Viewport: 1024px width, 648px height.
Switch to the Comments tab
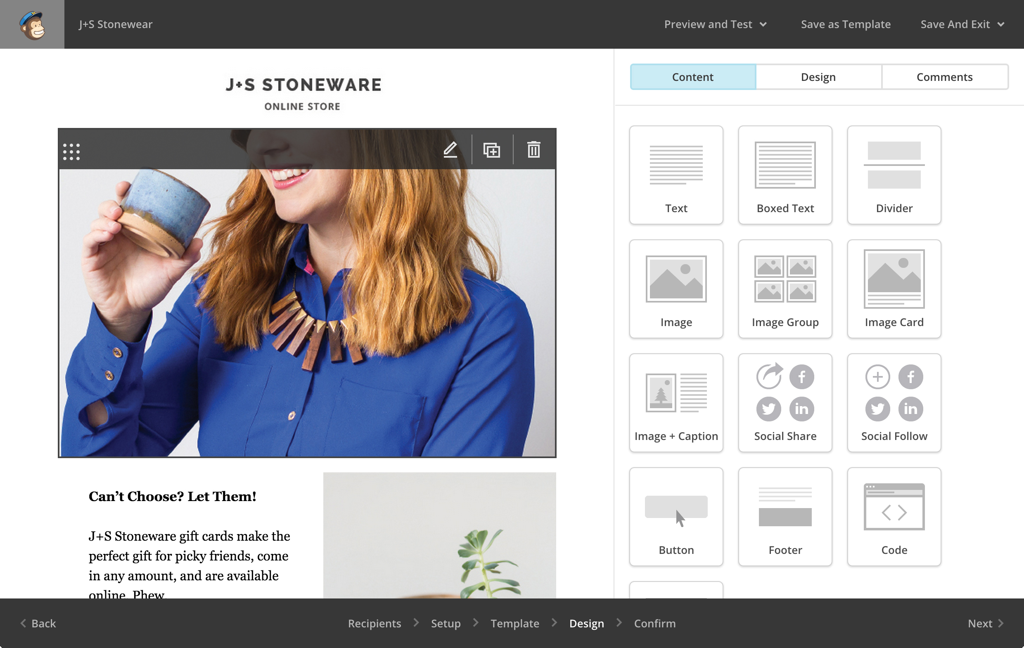pos(944,76)
